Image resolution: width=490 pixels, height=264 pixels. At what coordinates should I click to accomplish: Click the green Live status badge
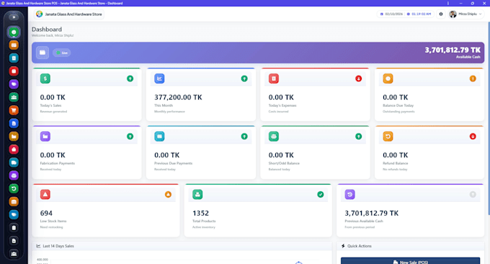(x=61, y=53)
